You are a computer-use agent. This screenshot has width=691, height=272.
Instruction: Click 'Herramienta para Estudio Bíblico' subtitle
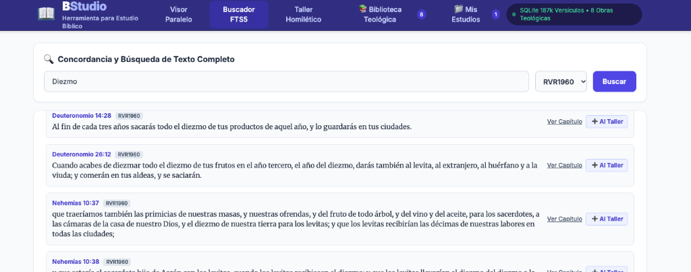click(x=100, y=22)
